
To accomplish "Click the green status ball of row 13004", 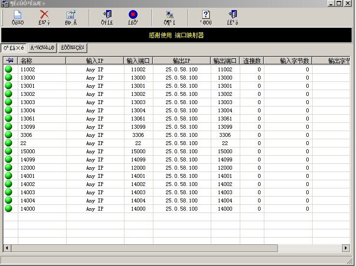I will (x=8, y=110).
